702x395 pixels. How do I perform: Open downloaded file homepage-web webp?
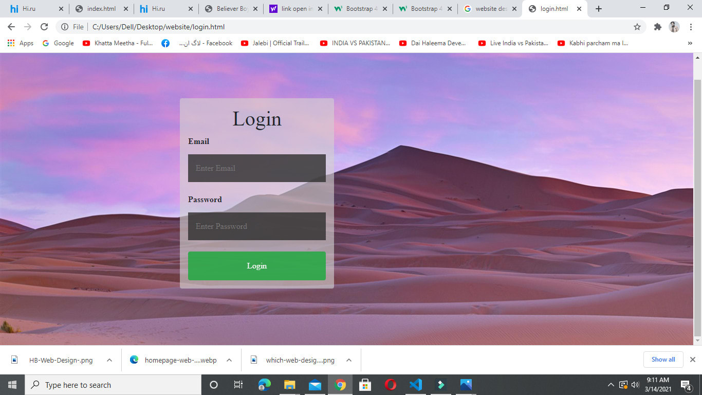(173, 360)
